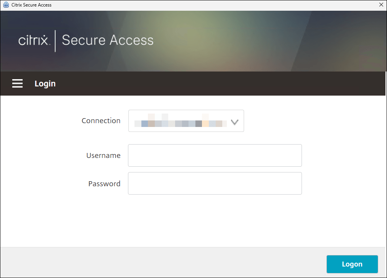The height and width of the screenshot is (278, 387).
Task: Click the Connection field label
Action: click(101, 120)
